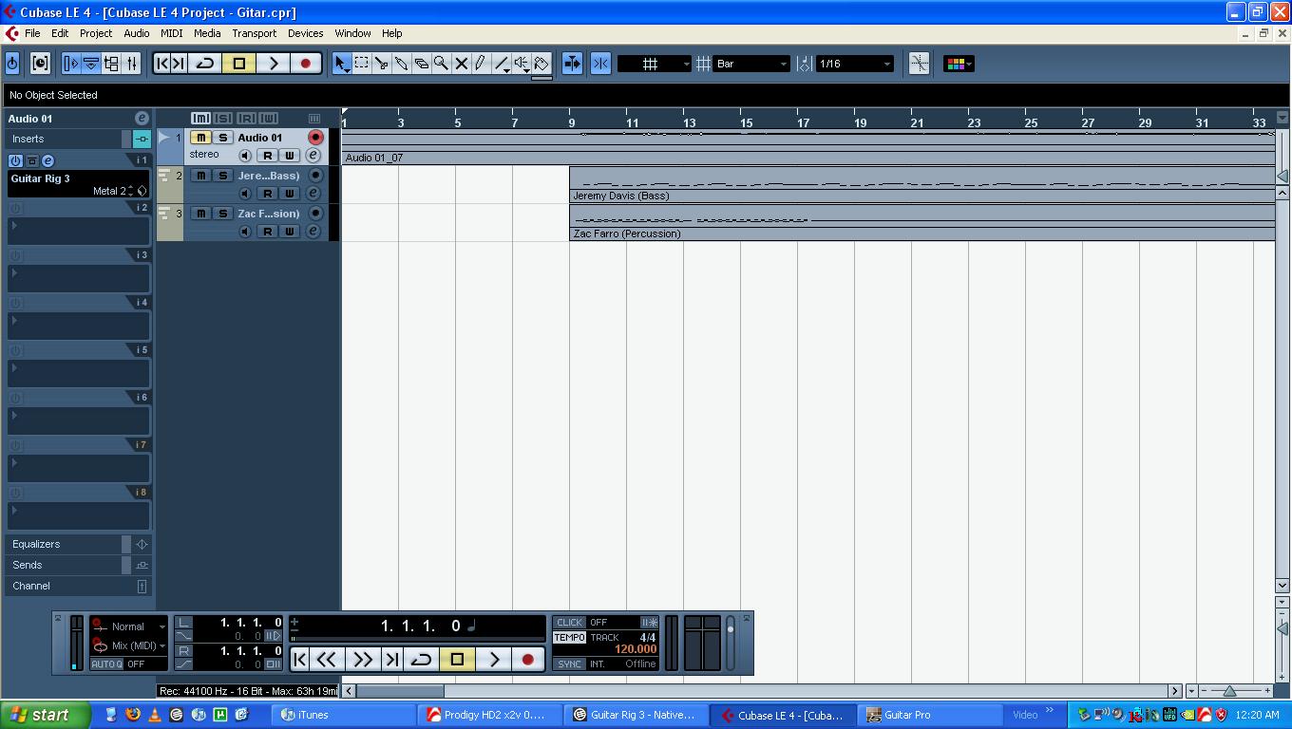Go to previous marker in toolbar
The width and height of the screenshot is (1292, 729).
pos(161,64)
